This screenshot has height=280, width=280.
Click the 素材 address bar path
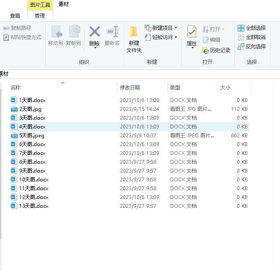click(x=4, y=74)
